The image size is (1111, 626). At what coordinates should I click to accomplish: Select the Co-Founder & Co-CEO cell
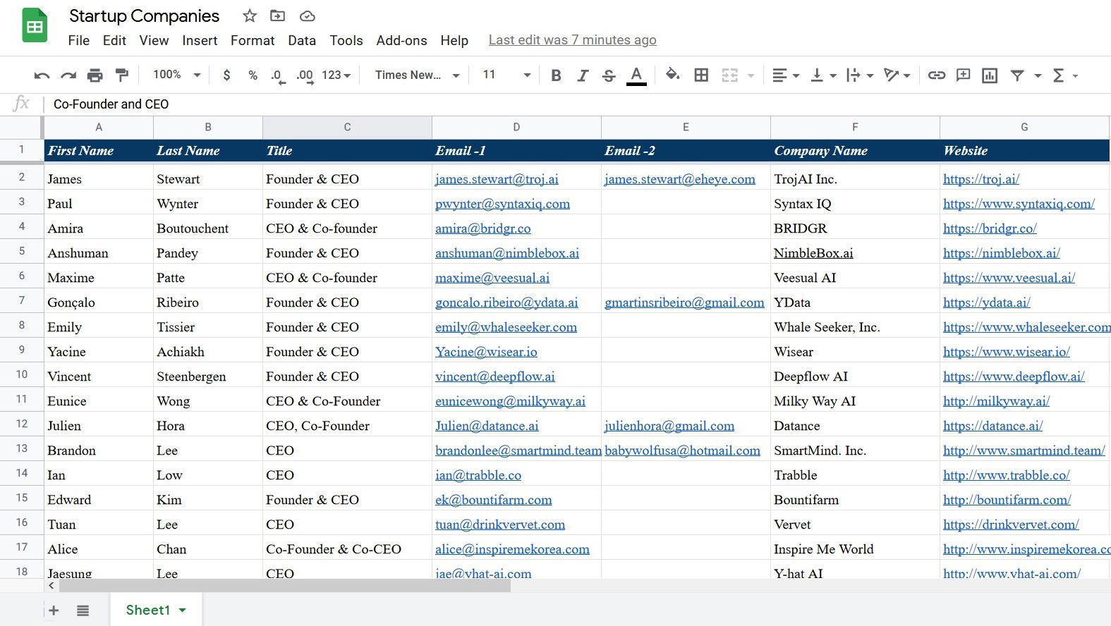click(347, 549)
